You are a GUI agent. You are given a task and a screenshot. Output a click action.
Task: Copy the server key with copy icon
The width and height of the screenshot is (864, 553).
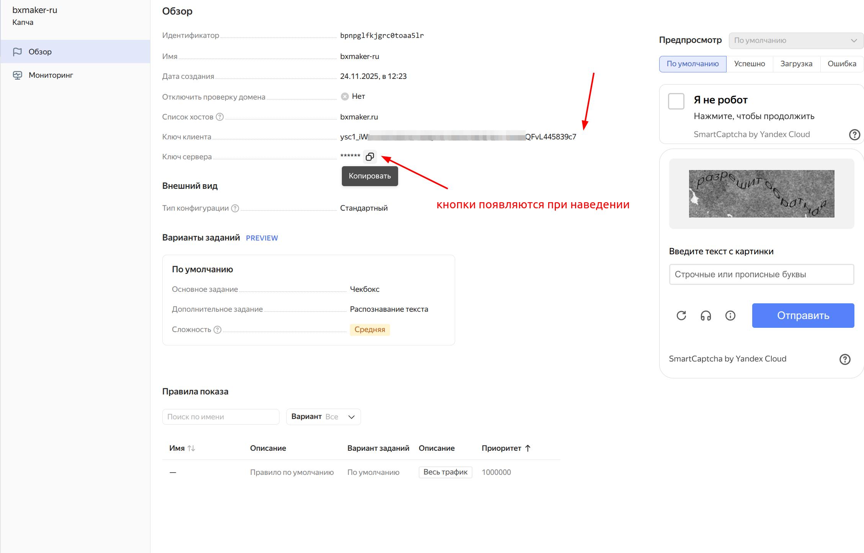click(x=370, y=157)
